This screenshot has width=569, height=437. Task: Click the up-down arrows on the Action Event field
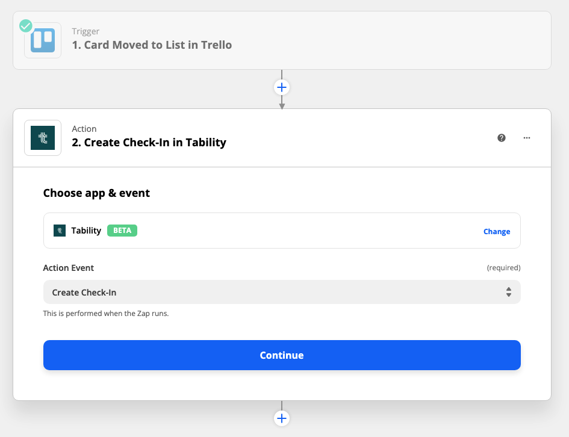pyautogui.click(x=509, y=293)
